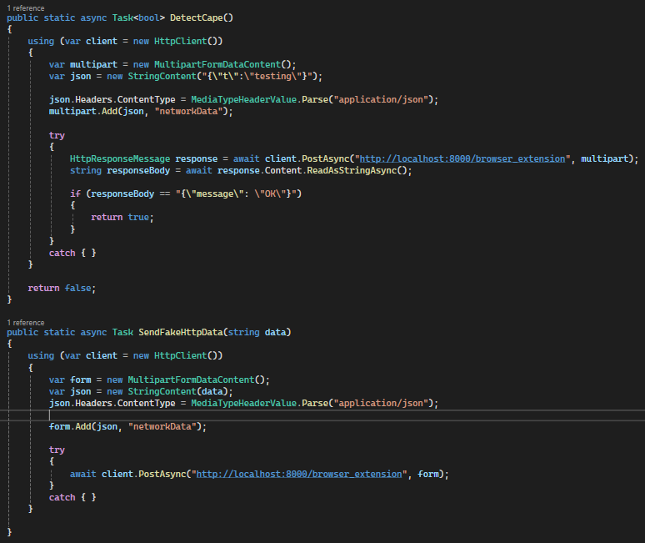Place cursor on the highlighted empty current line
This screenshot has height=543, width=645.
click(x=322, y=415)
